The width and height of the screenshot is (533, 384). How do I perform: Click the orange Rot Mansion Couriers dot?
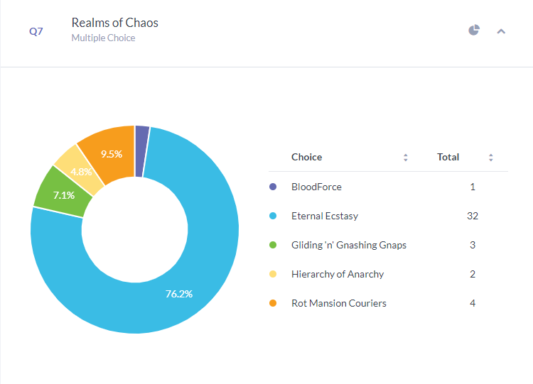(x=273, y=303)
